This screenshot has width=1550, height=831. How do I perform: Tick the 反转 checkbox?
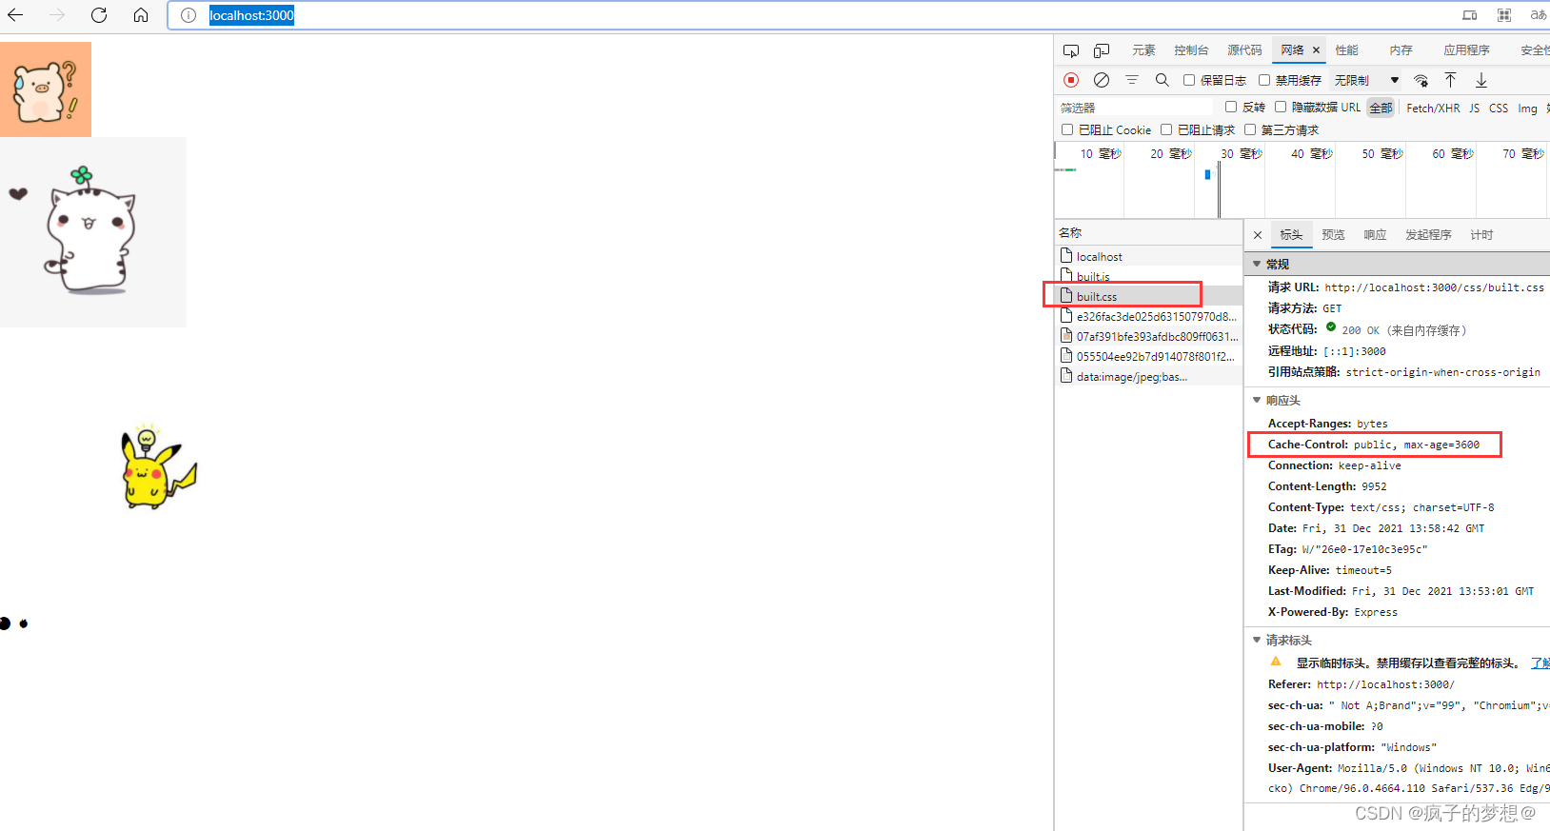(x=1231, y=107)
